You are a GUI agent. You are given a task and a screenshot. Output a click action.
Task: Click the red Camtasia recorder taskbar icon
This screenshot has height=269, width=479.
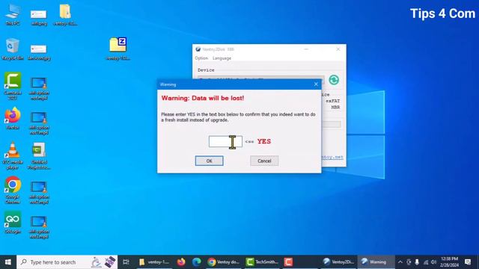coord(288,262)
